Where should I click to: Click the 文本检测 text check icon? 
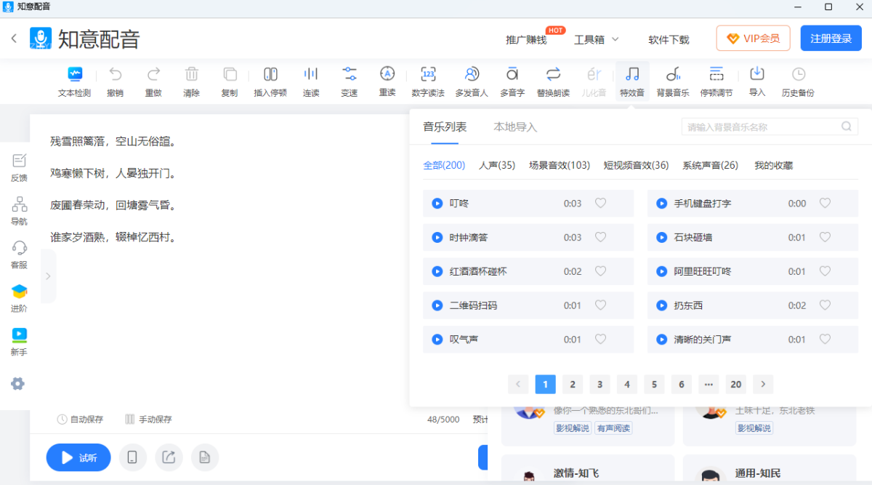pyautogui.click(x=74, y=74)
